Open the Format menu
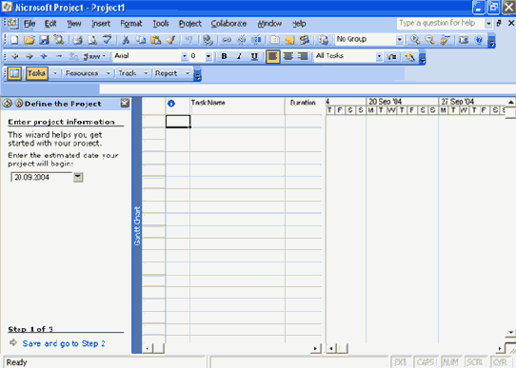This screenshot has height=368, width=516. click(x=131, y=24)
